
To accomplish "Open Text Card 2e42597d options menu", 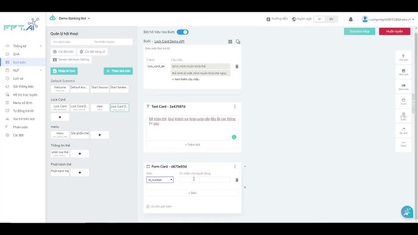I will point(235,107).
